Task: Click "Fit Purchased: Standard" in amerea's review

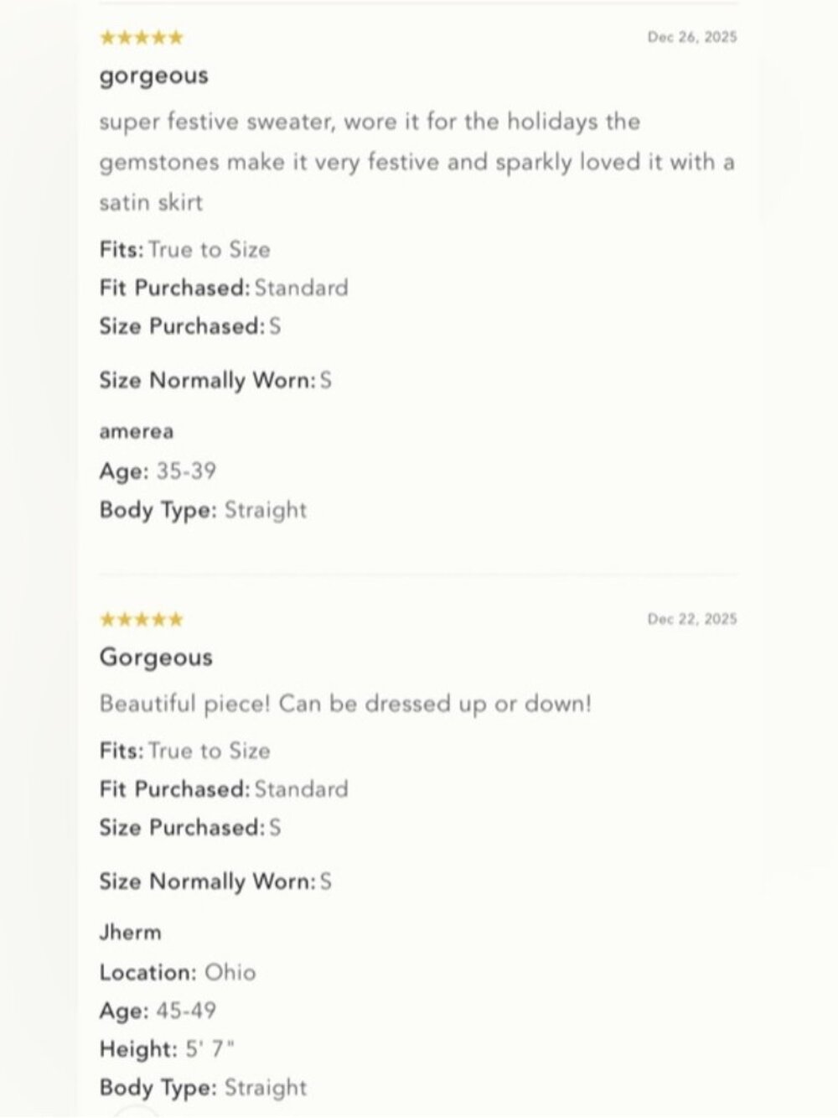Action: click(x=223, y=288)
